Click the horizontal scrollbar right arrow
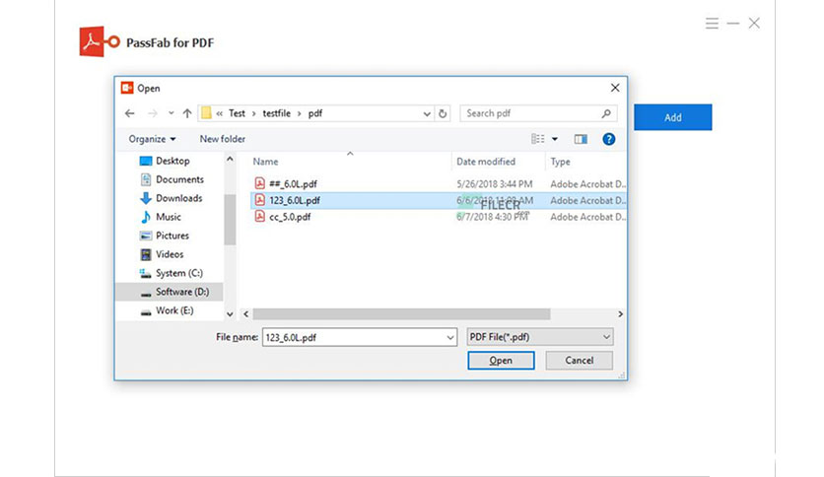Screen dimensions: 824x477 click(621, 314)
